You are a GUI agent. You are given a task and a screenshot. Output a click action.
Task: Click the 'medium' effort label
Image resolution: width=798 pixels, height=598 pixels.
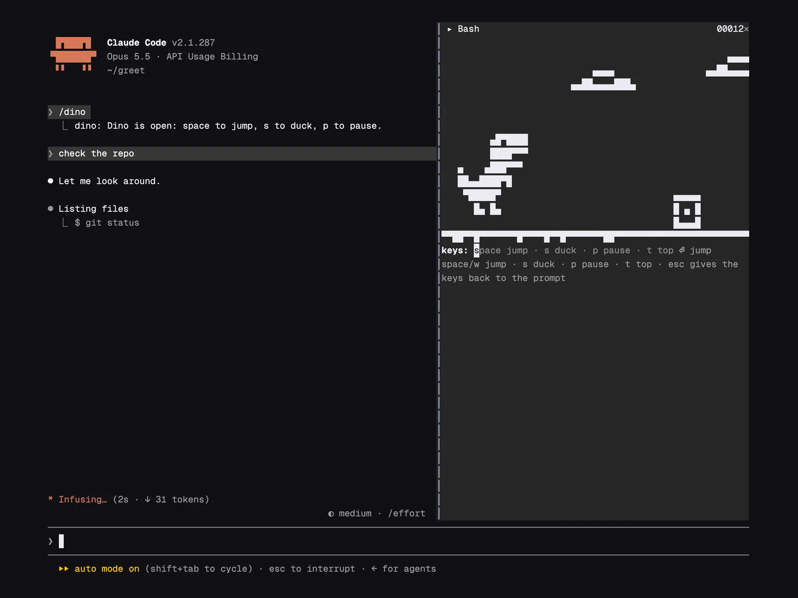(x=355, y=513)
